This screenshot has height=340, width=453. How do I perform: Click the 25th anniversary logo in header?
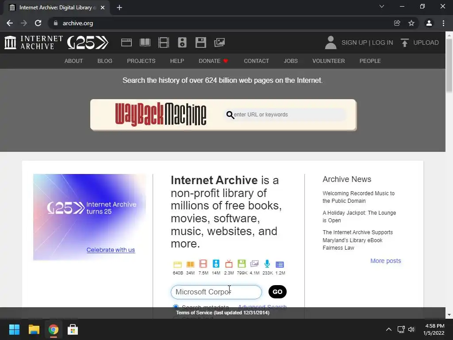coord(88,42)
